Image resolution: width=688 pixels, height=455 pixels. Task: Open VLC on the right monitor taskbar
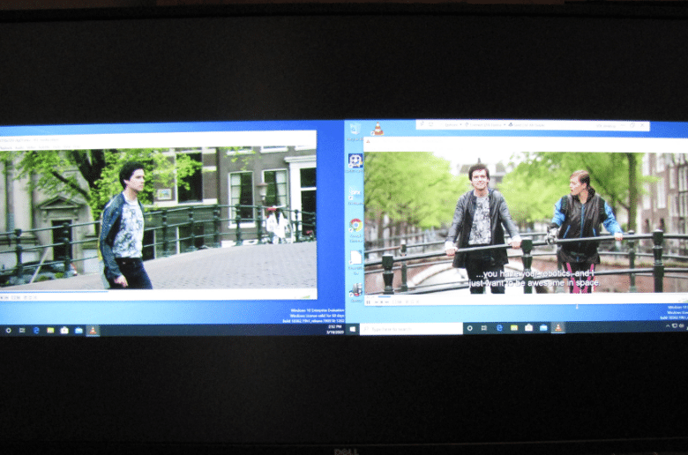click(x=557, y=327)
